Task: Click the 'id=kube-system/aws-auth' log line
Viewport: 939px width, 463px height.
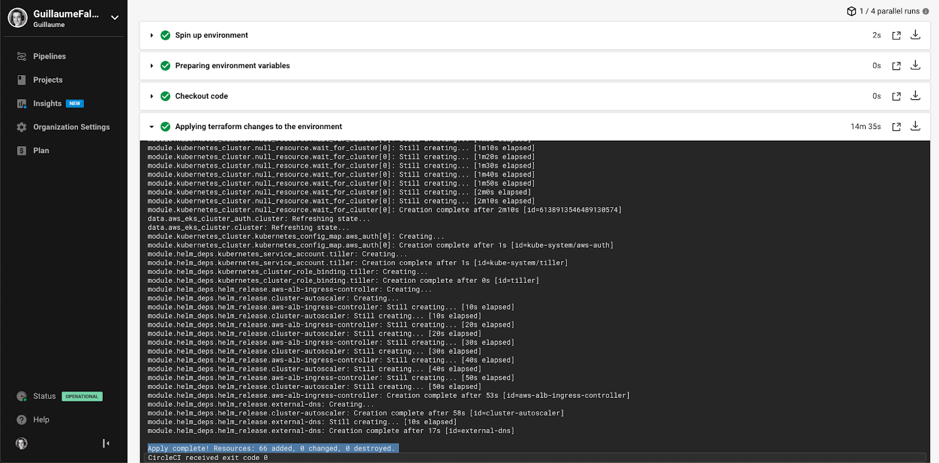Action: (380, 245)
